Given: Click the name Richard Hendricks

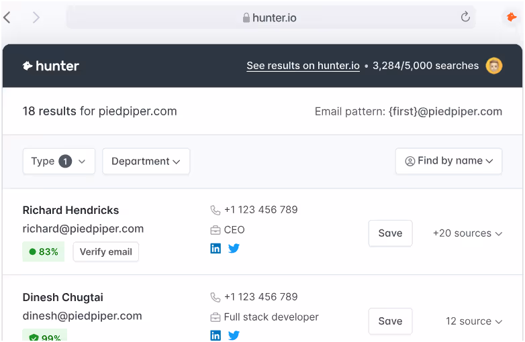Looking at the screenshot, I should tap(70, 211).
